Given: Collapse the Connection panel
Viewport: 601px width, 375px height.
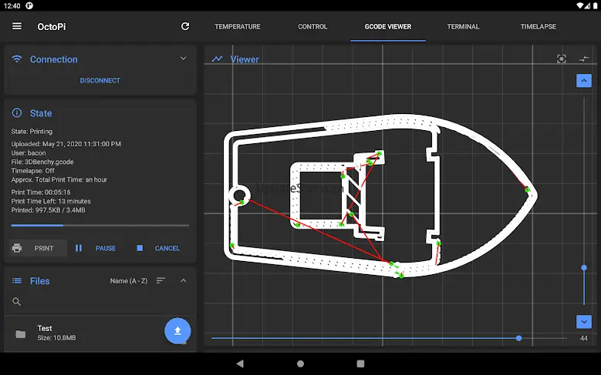Looking at the screenshot, I should 183,59.
